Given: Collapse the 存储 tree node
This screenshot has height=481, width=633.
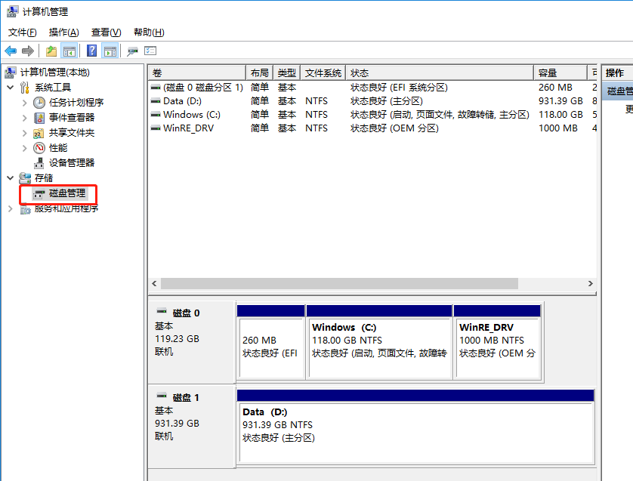Looking at the screenshot, I should click(x=11, y=178).
